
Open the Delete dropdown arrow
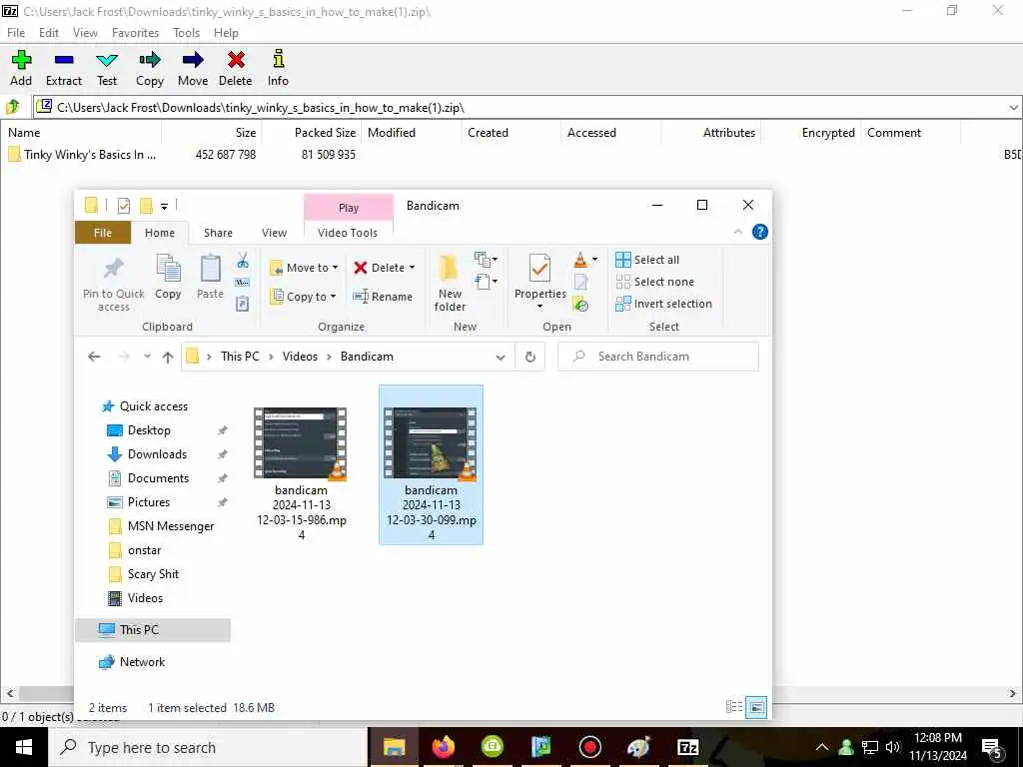pyautogui.click(x=412, y=268)
